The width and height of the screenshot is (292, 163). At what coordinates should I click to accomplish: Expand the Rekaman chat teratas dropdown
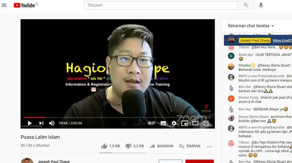click(251, 26)
